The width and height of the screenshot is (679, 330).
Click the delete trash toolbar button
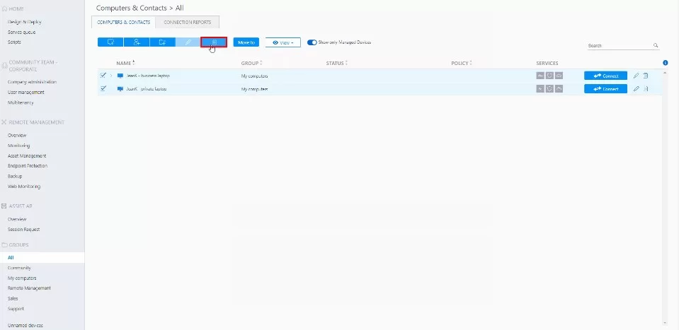click(x=214, y=42)
